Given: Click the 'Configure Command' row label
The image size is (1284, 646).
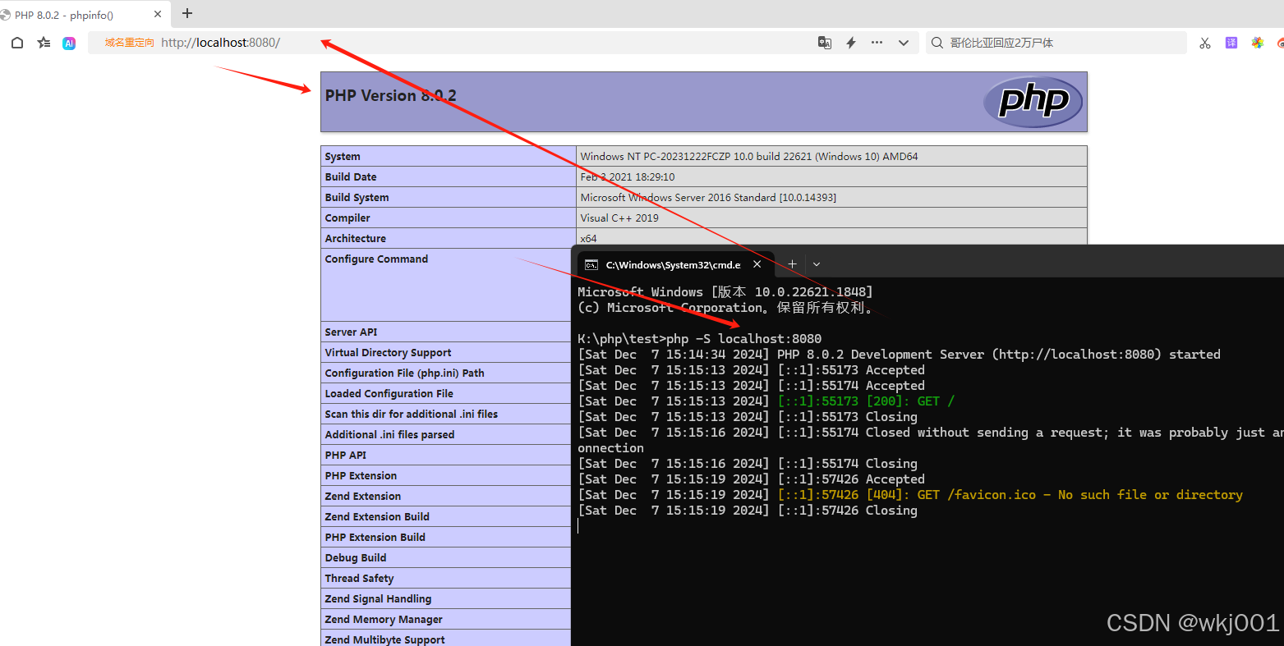Looking at the screenshot, I should point(376,259).
